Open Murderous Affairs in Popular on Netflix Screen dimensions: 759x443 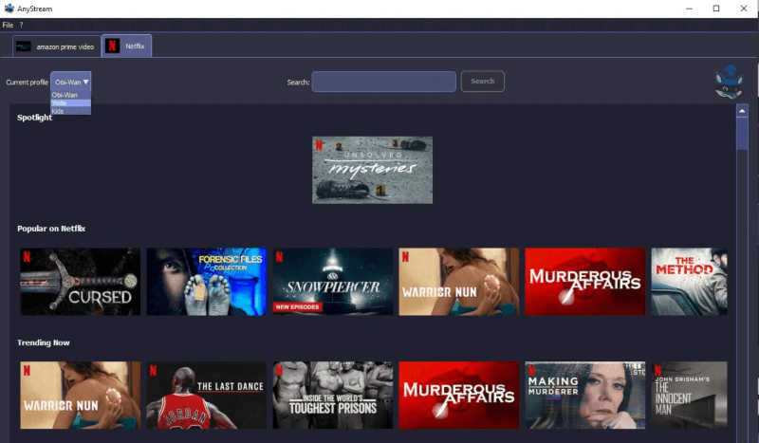click(x=585, y=282)
